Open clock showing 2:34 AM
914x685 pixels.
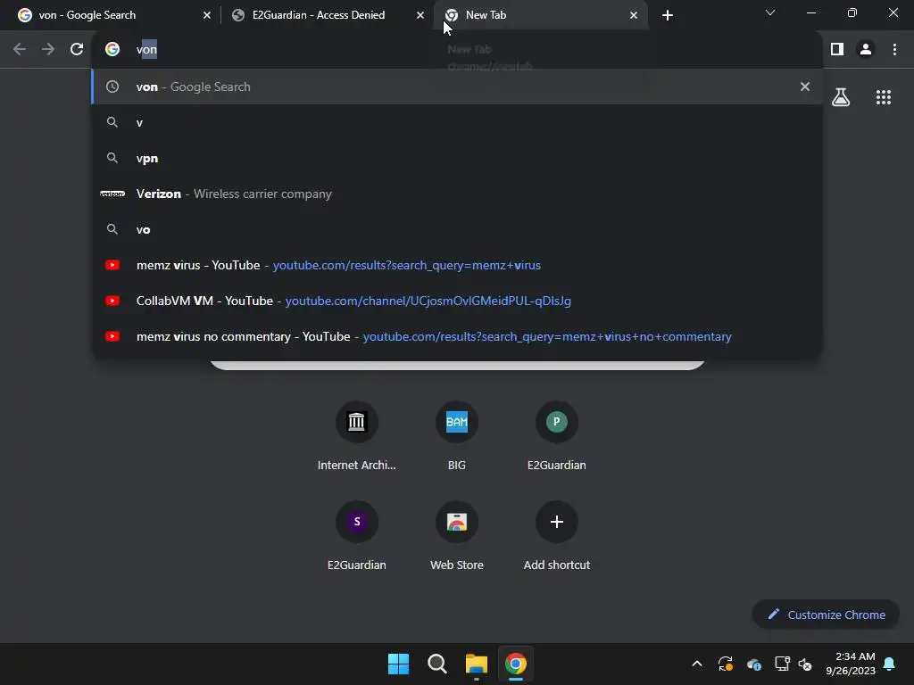point(851,664)
